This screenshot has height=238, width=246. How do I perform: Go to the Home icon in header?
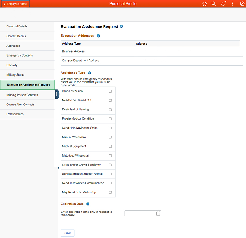204,4
